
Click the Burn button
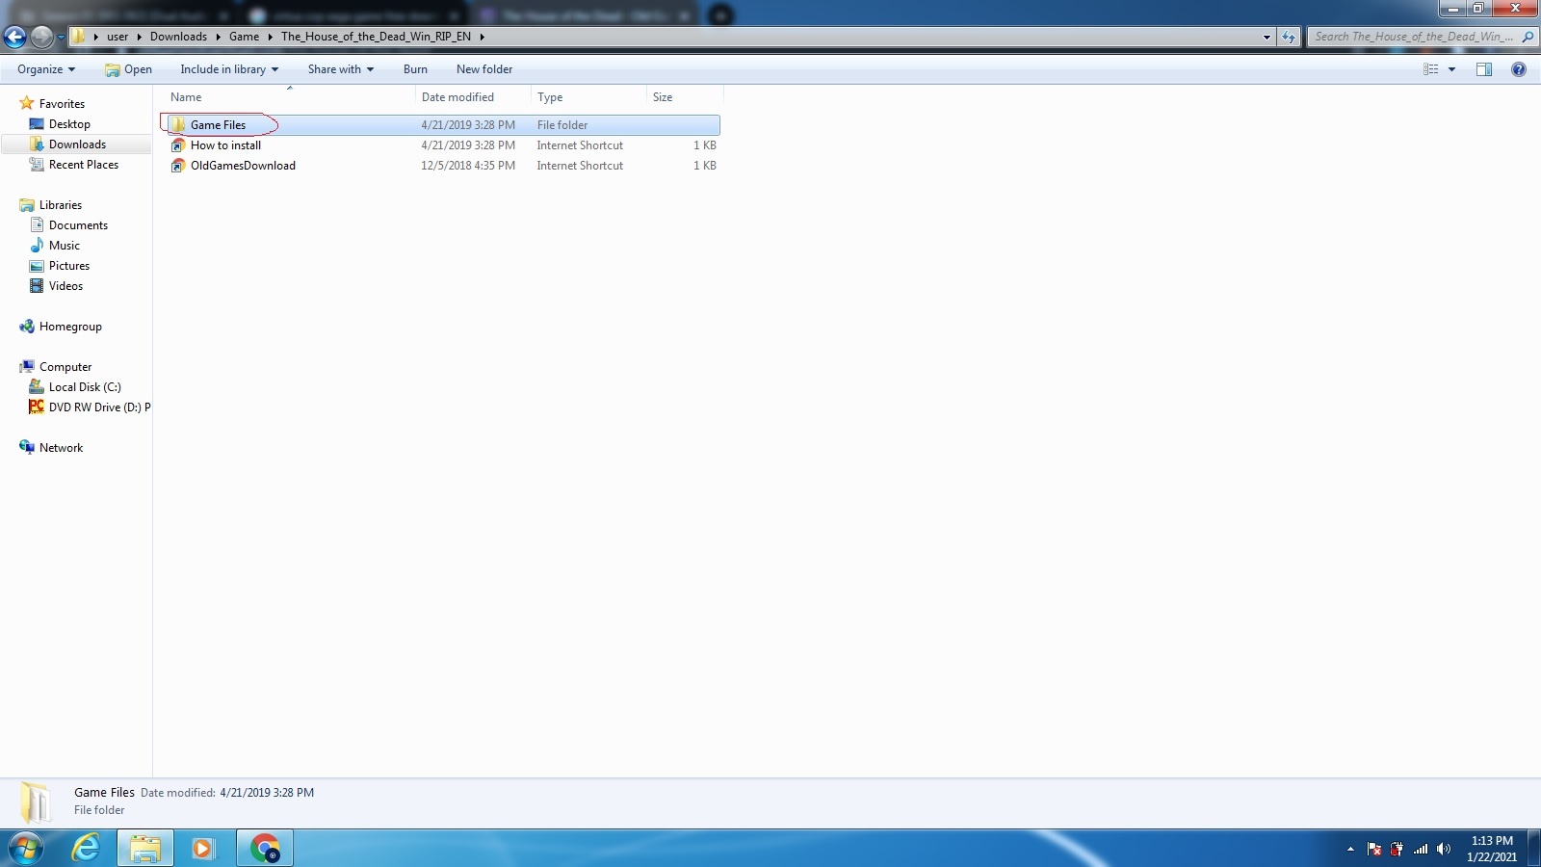(x=415, y=69)
